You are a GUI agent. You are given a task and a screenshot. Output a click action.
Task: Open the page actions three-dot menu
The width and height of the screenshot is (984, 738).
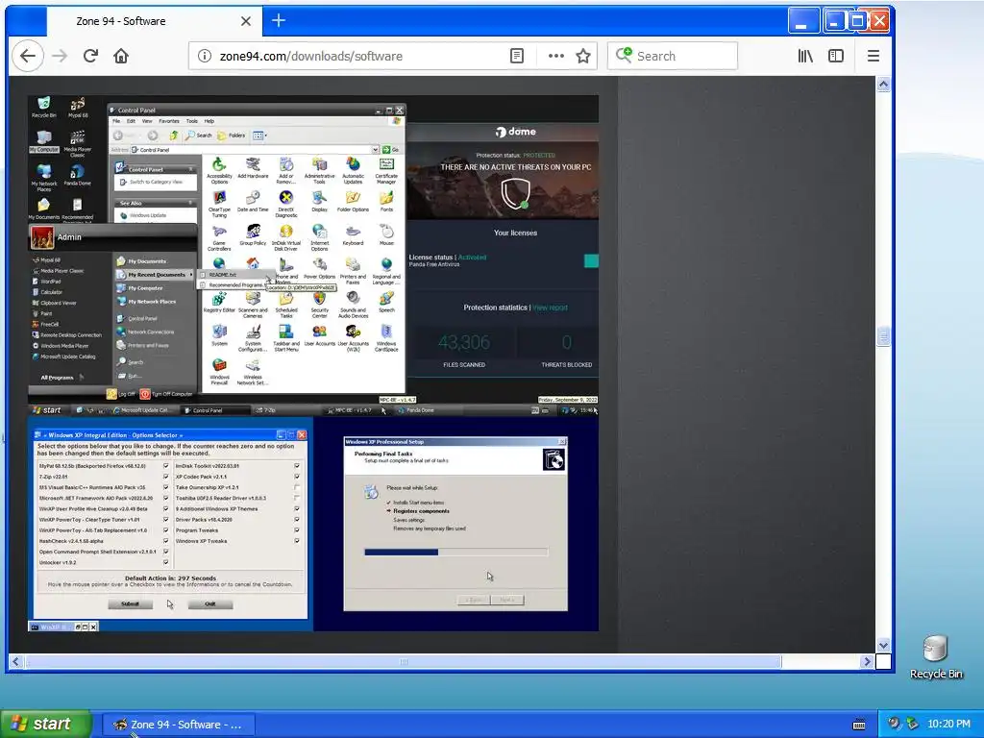click(x=556, y=56)
